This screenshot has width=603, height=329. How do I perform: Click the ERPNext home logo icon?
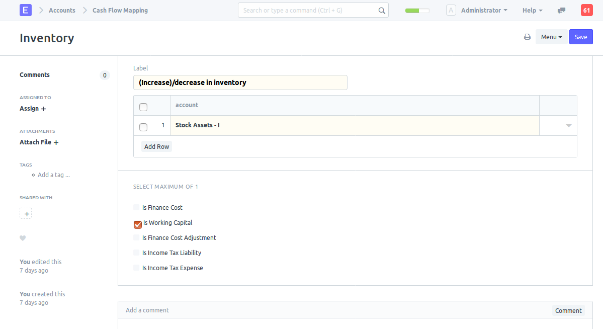click(26, 10)
